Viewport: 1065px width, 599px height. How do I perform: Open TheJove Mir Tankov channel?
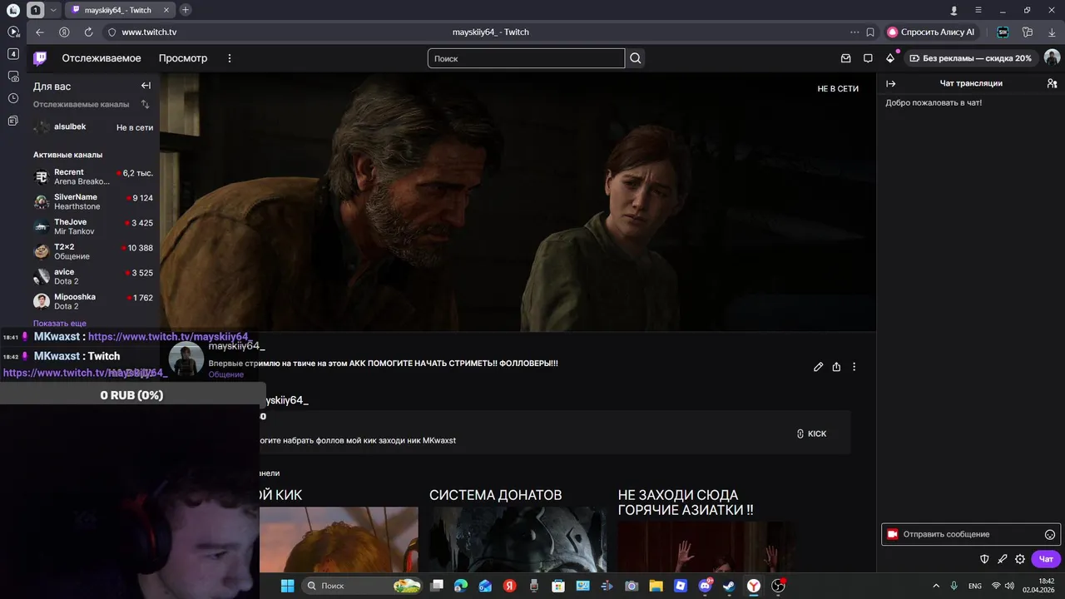tap(93, 227)
